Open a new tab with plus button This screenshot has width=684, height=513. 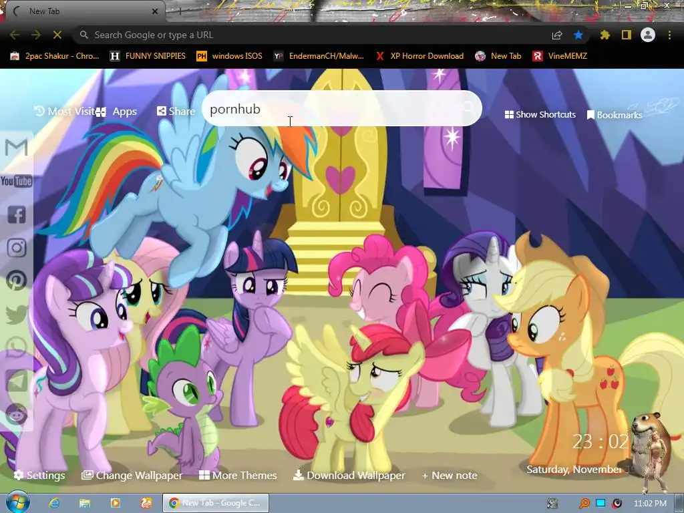pos(180,12)
